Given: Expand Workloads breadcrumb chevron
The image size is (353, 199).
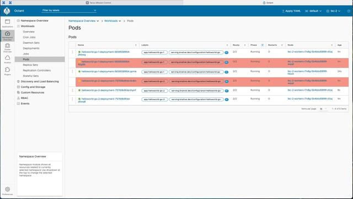Looking at the screenshot, I should [x=120, y=21].
